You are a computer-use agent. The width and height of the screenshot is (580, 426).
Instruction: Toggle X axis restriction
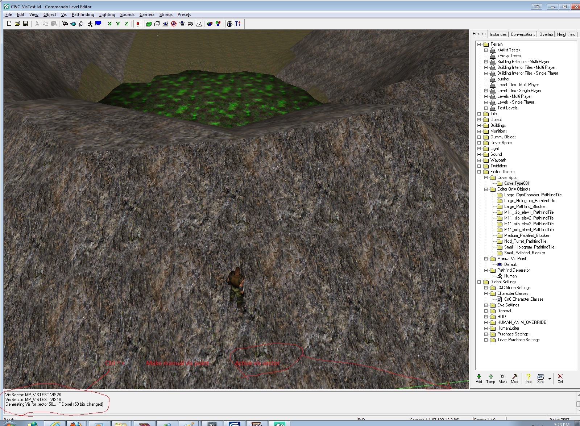(x=109, y=24)
